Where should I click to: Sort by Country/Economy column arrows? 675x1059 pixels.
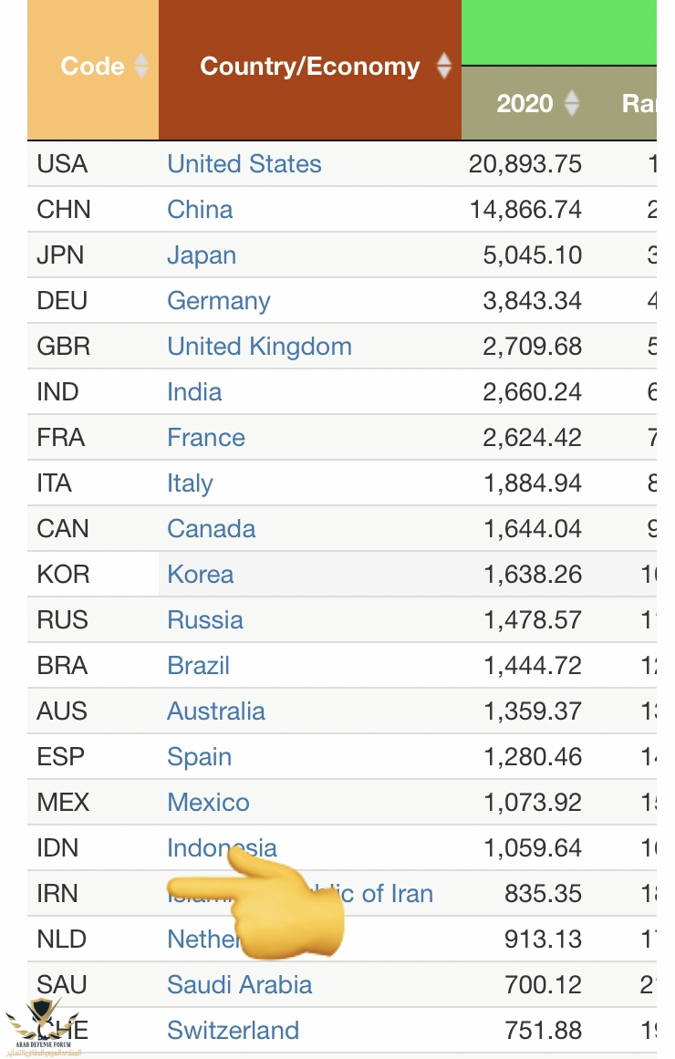coord(444,66)
